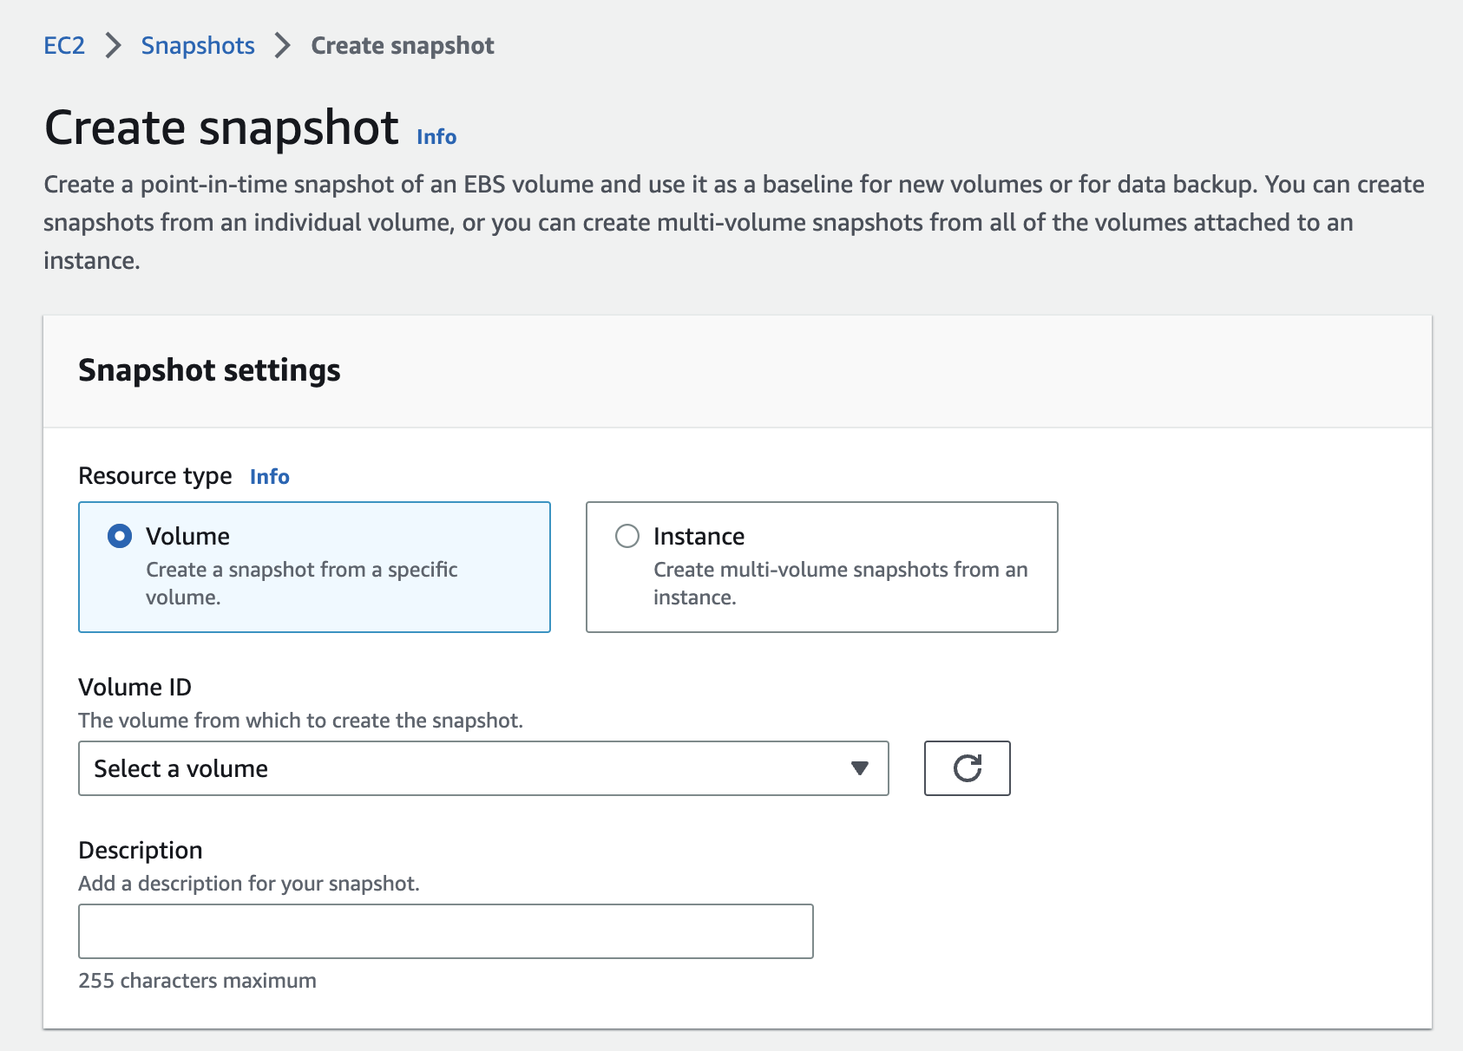Click the Description field label

coord(140,850)
